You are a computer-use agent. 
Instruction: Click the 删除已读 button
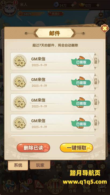click(34, 148)
